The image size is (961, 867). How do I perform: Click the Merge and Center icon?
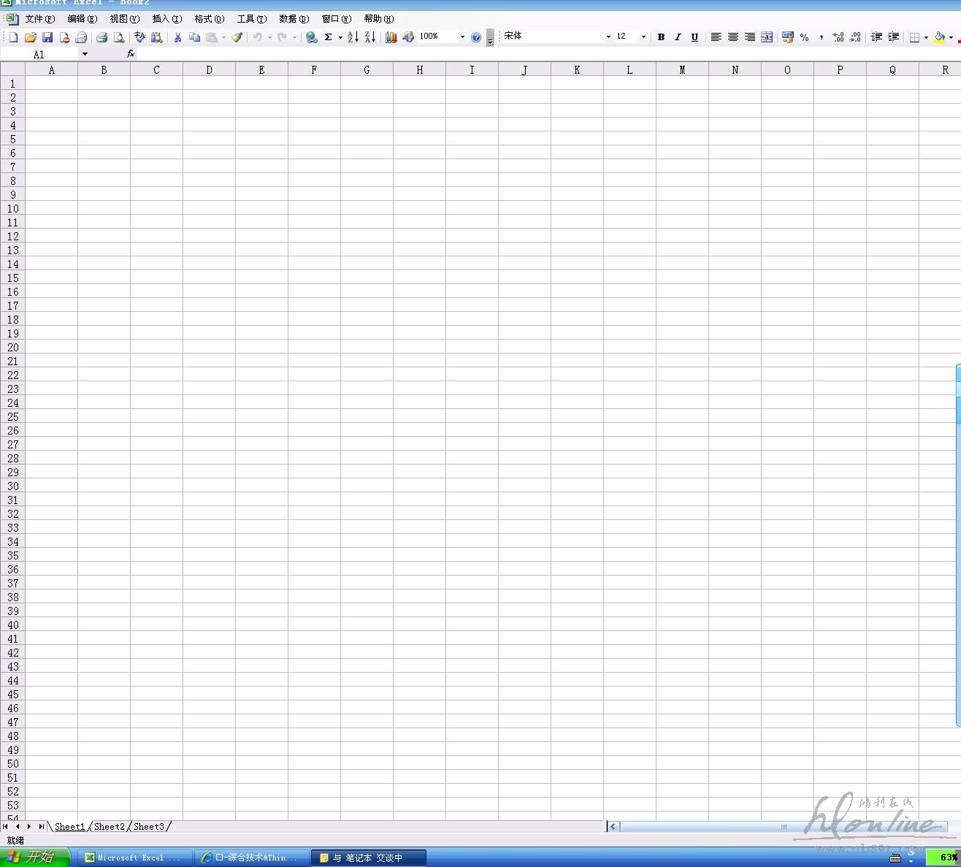pyautogui.click(x=767, y=37)
